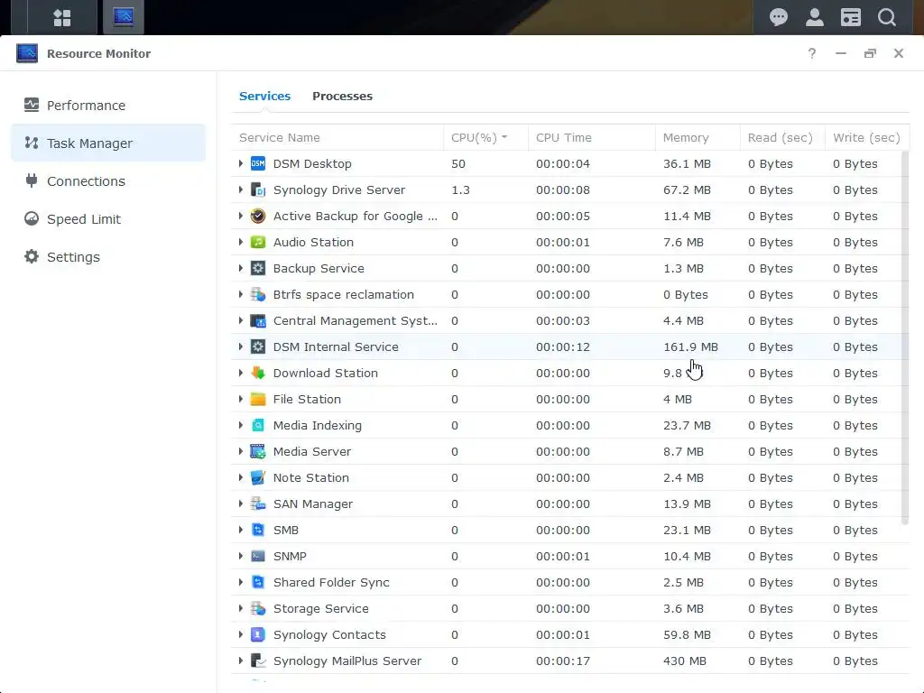Click the Download Station icon
The image size is (924, 693).
(x=258, y=373)
